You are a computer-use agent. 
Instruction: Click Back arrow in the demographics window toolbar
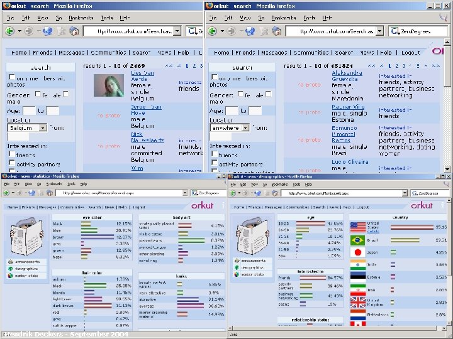point(233,193)
